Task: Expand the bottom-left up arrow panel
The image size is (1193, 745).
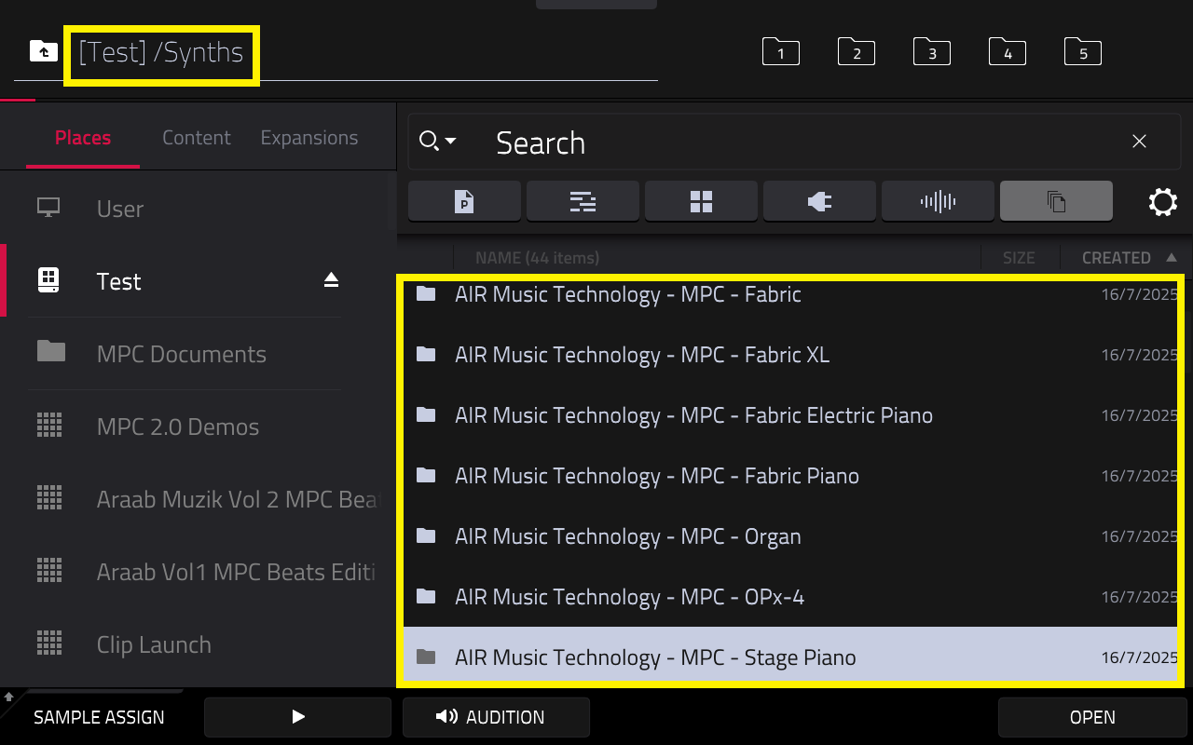Action: pos(8,696)
